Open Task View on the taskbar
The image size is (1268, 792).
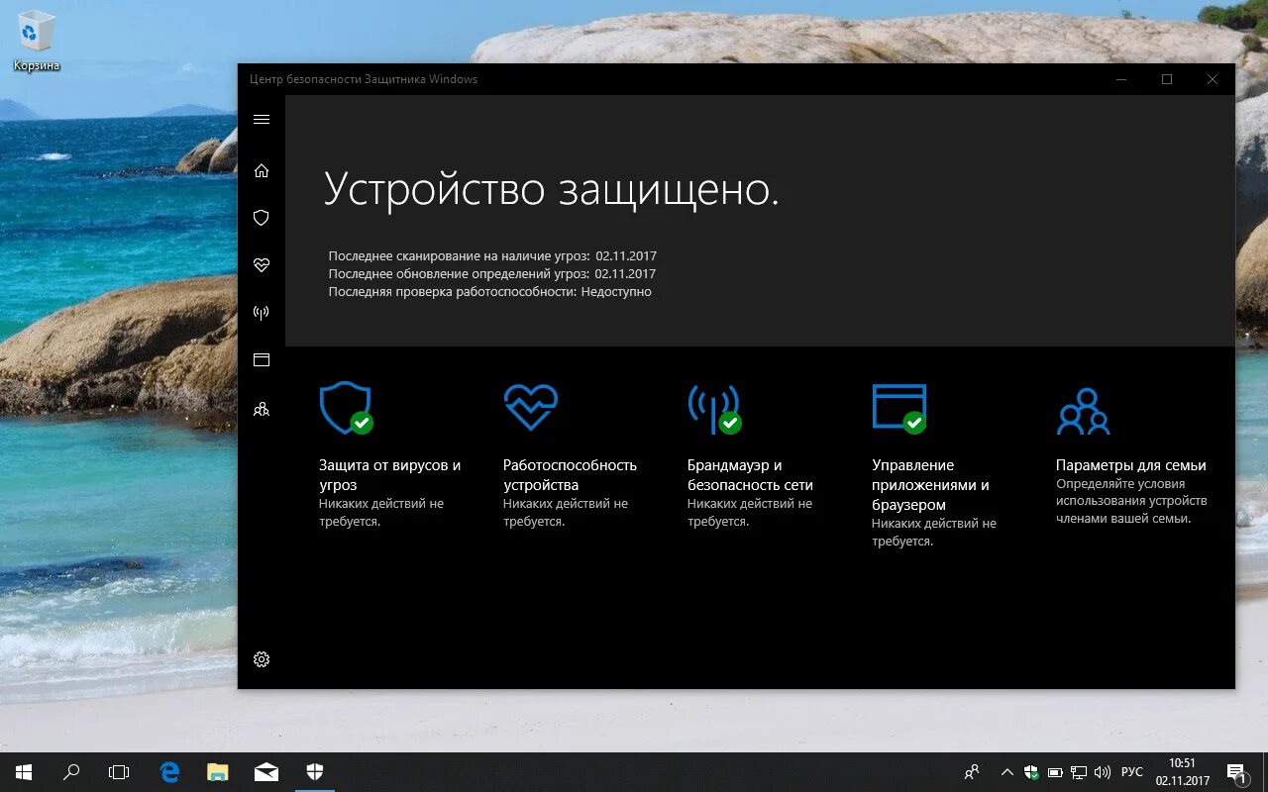pos(119,772)
